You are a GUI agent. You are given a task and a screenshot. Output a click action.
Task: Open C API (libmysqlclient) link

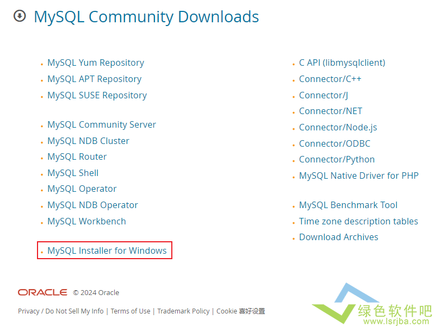[x=342, y=63]
